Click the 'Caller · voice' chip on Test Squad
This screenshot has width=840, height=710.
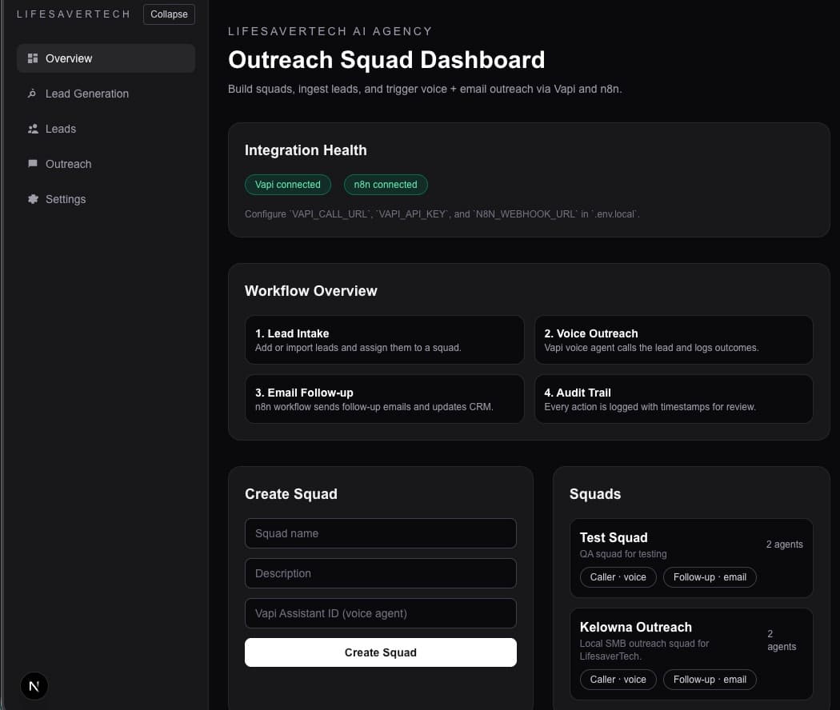pos(618,576)
